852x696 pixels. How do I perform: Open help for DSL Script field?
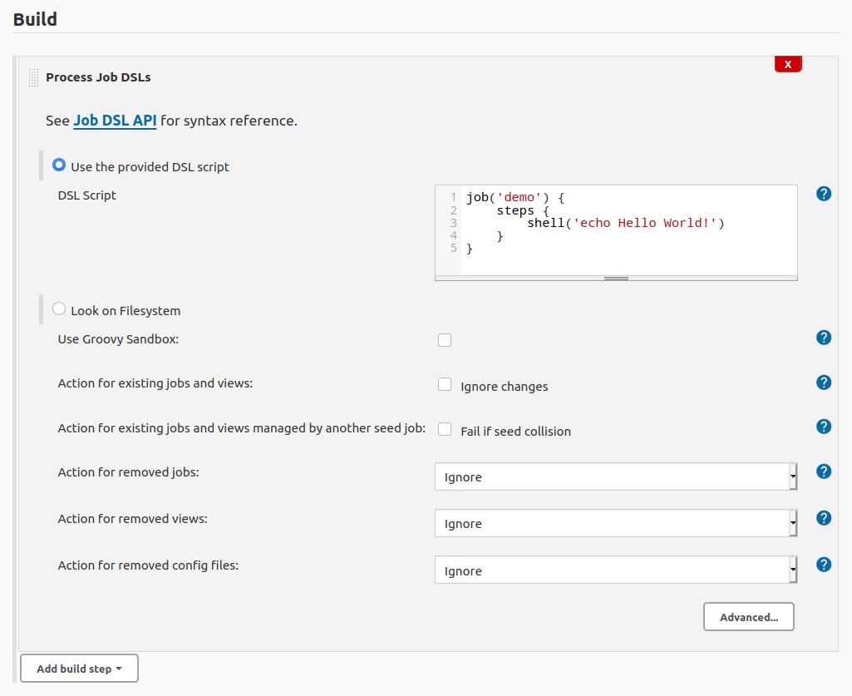click(x=823, y=193)
